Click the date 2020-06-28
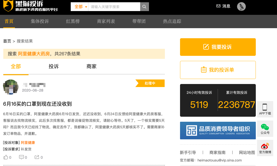Image resolution: width=277 pixels, height=166 pixels. pyautogui.click(x=33, y=90)
